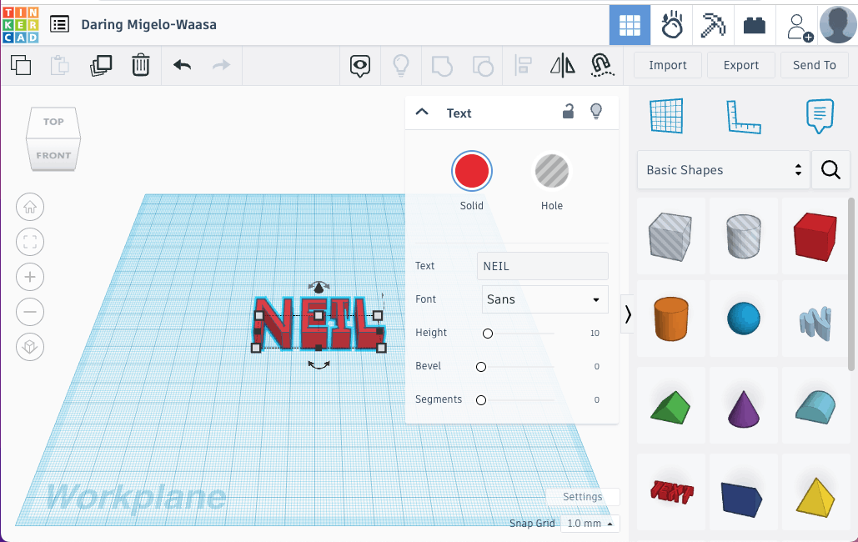Click the TOP face of view cube

(x=53, y=122)
